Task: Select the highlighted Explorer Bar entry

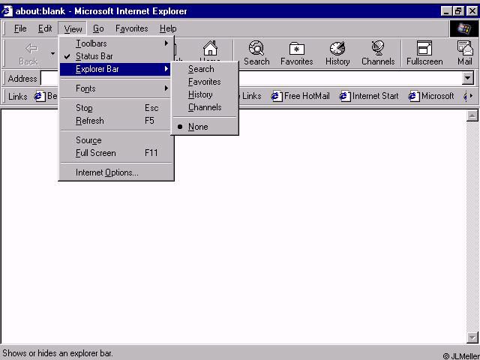Action: pos(115,69)
